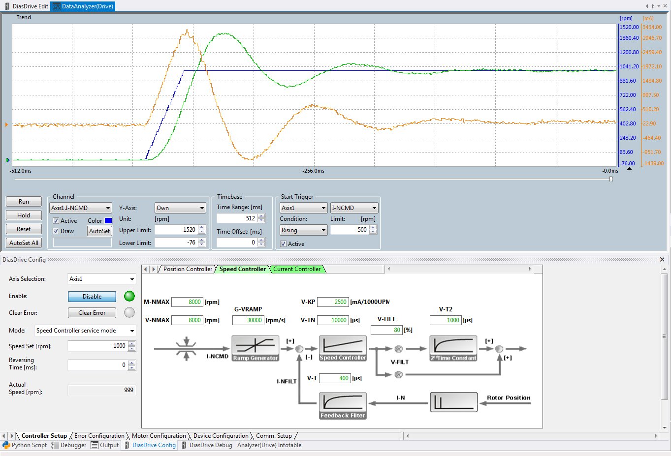
Task: Toggle the Draw checkbox
Action: tap(56, 231)
